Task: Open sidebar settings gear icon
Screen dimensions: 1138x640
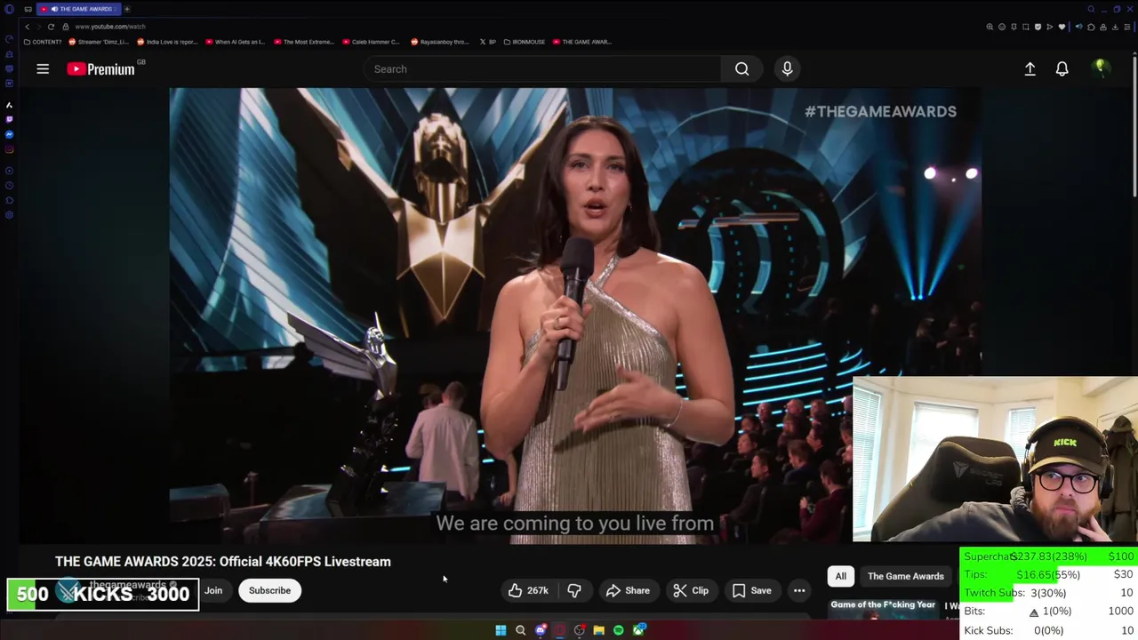Action: tap(9, 215)
